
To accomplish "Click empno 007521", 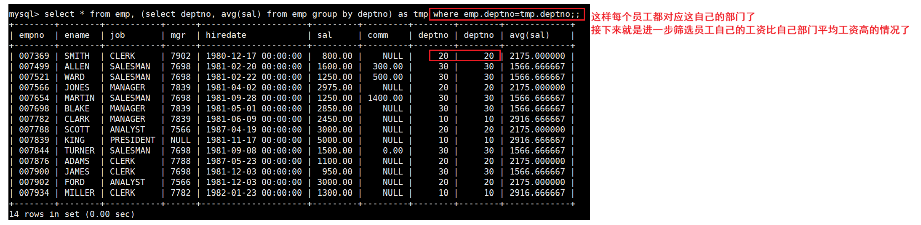I will pyautogui.click(x=34, y=77).
